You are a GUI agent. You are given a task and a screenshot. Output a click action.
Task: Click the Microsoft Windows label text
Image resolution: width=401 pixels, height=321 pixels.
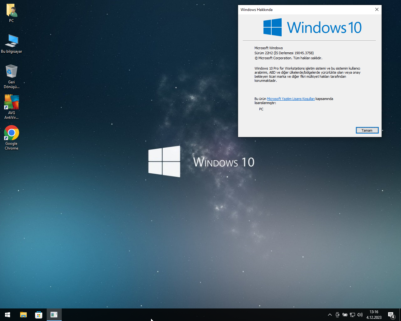[x=268, y=48]
